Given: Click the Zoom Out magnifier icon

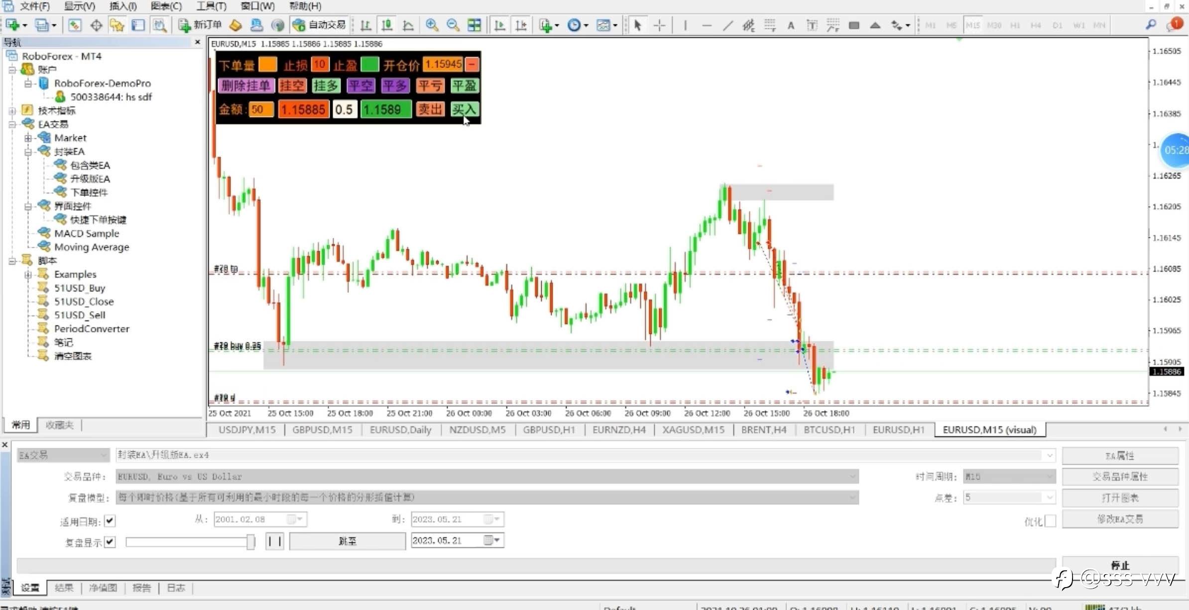Looking at the screenshot, I should pyautogui.click(x=453, y=25).
